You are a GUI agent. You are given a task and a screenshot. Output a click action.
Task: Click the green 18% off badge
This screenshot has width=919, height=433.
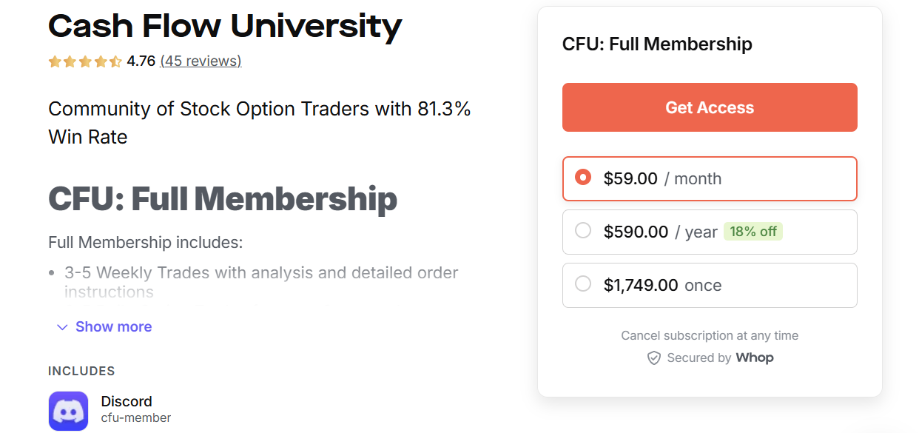point(753,231)
